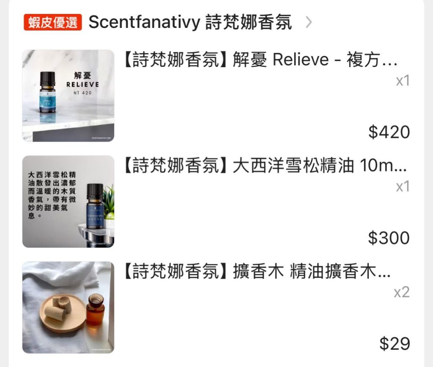Select the 大西洋雪松精油 10ml product title
This screenshot has height=367, width=433.
tap(265, 165)
